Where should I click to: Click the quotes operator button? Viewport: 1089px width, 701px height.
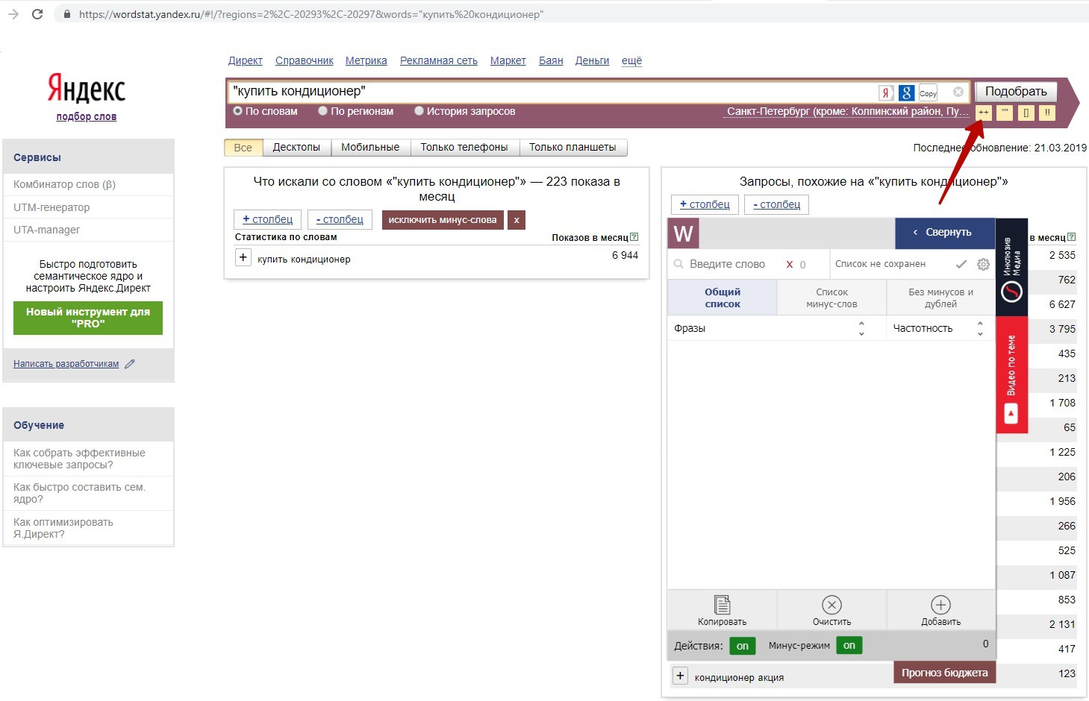(1005, 113)
